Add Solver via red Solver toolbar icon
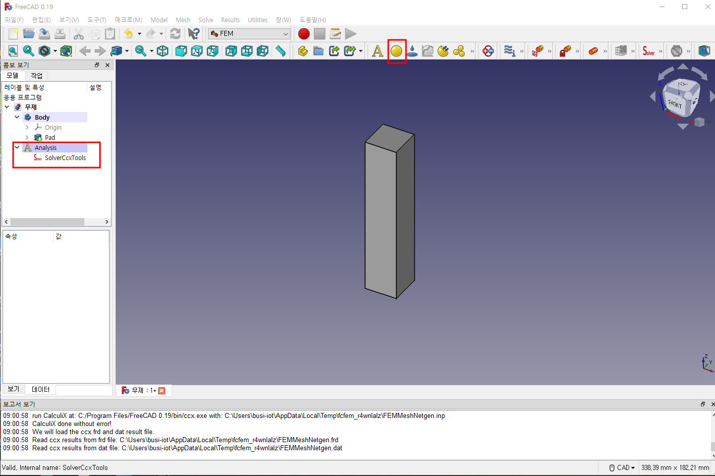 click(649, 51)
